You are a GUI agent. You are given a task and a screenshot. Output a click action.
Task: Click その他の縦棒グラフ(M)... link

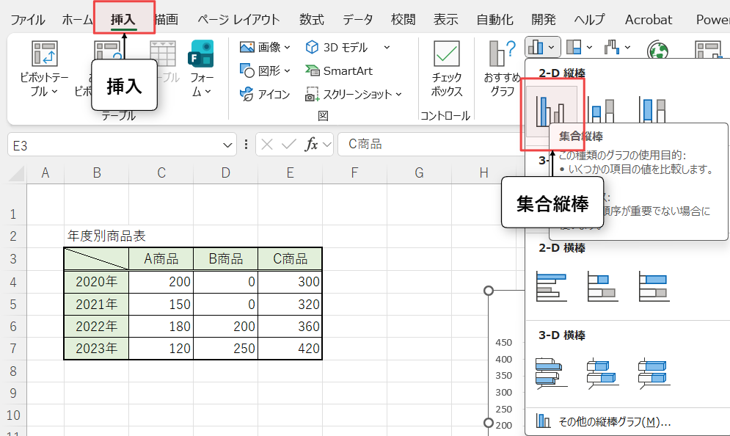605,422
